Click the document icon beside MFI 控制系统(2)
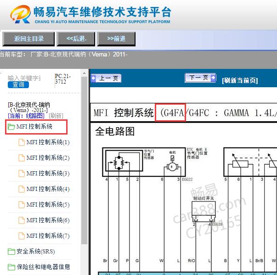The height and width of the screenshot is (275, 277). [22, 158]
